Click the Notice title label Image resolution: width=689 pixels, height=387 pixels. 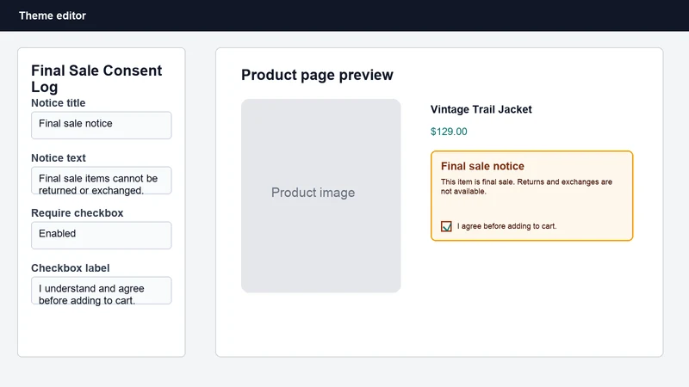coord(58,103)
